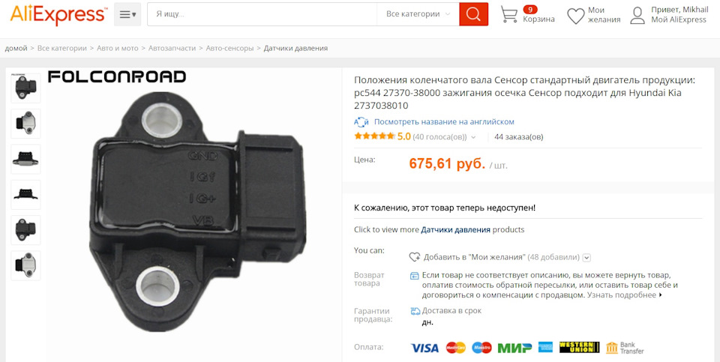
Task: Click the AliExpress logo
Action: tap(58, 14)
